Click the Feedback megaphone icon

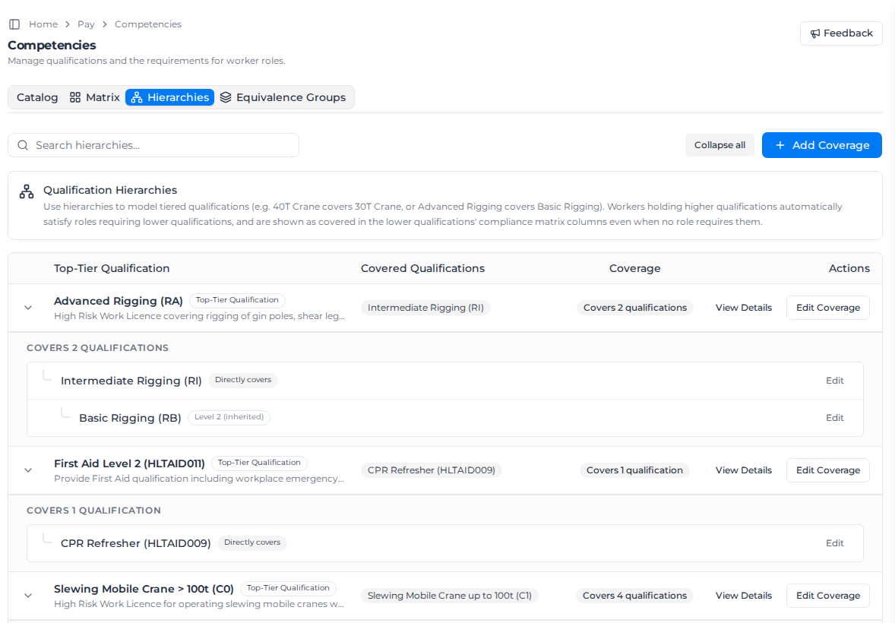pyautogui.click(x=815, y=33)
